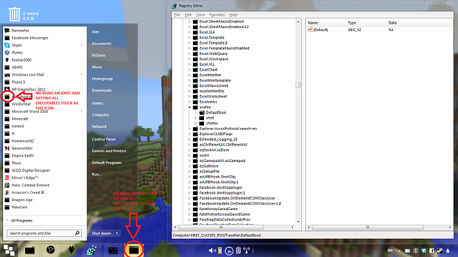
Task: Open the Start button on the taskbar
Action: 9,250
